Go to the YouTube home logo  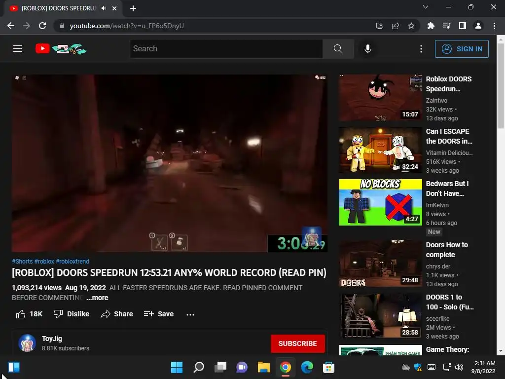[61, 49]
